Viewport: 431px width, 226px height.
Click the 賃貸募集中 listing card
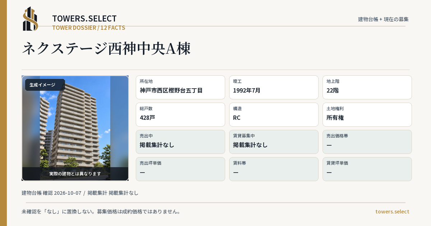pos(274,142)
